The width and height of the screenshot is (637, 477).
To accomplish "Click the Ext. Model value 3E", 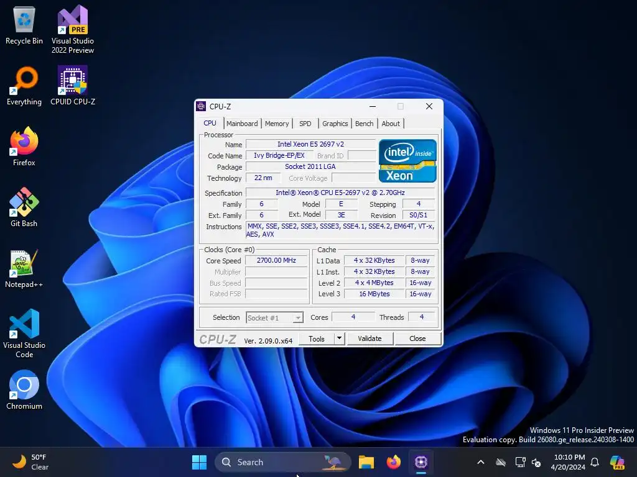I will pos(342,215).
